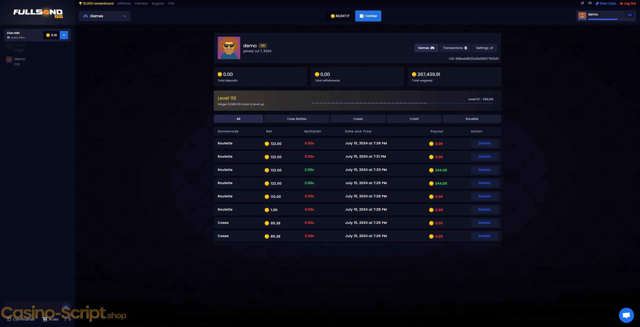Open the Cashier
This screenshot has height=327, width=640.
(x=368, y=16)
